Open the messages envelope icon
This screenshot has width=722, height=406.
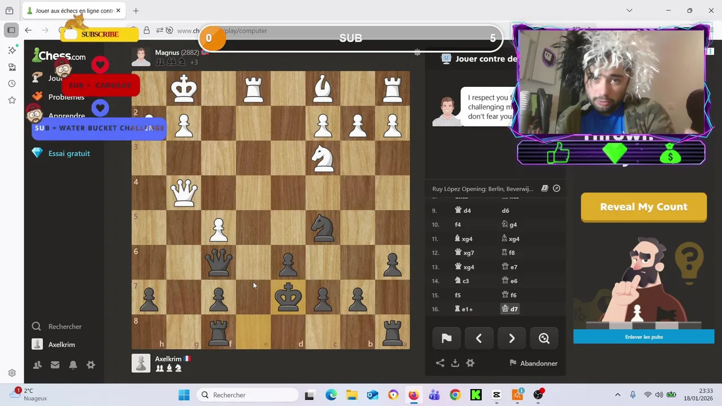[55, 365]
